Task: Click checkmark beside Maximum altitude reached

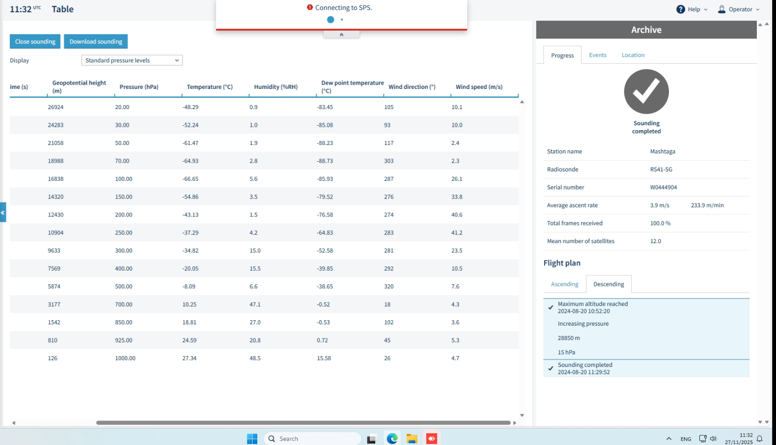Action: pos(551,307)
